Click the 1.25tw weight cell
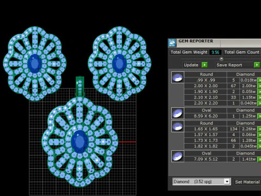Screen dimensions: 261x196 point(248,116)
